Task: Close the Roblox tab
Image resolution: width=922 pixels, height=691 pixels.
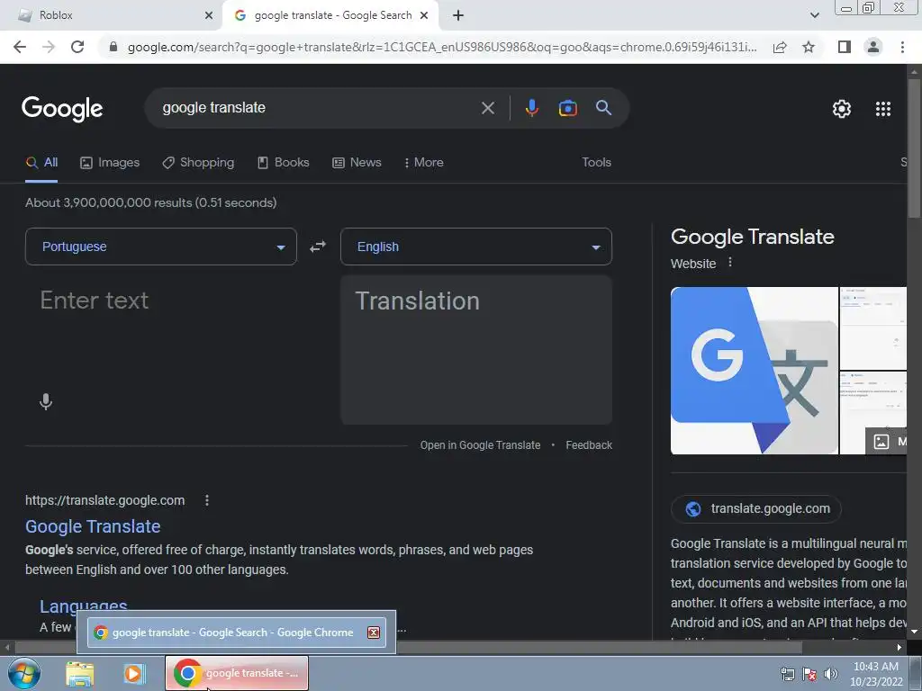Action: pos(208,15)
